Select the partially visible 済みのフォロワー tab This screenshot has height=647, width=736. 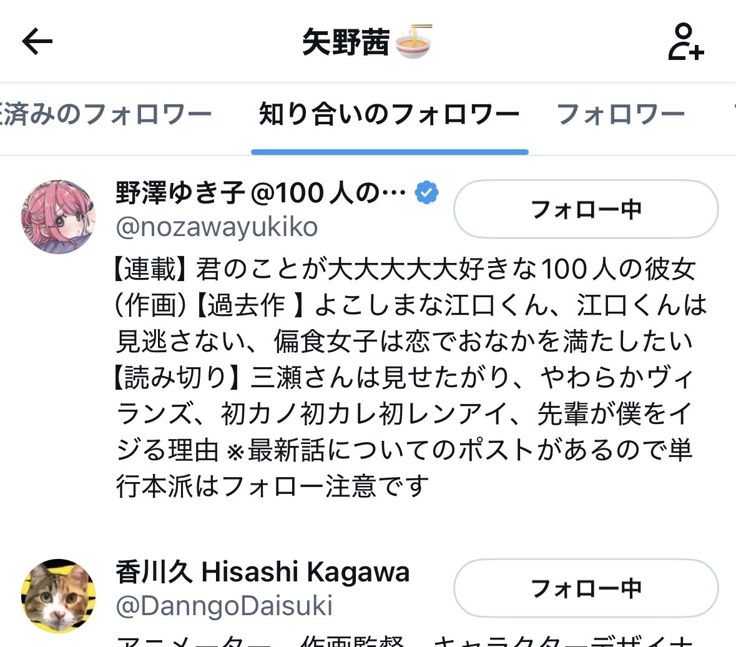(x=106, y=114)
